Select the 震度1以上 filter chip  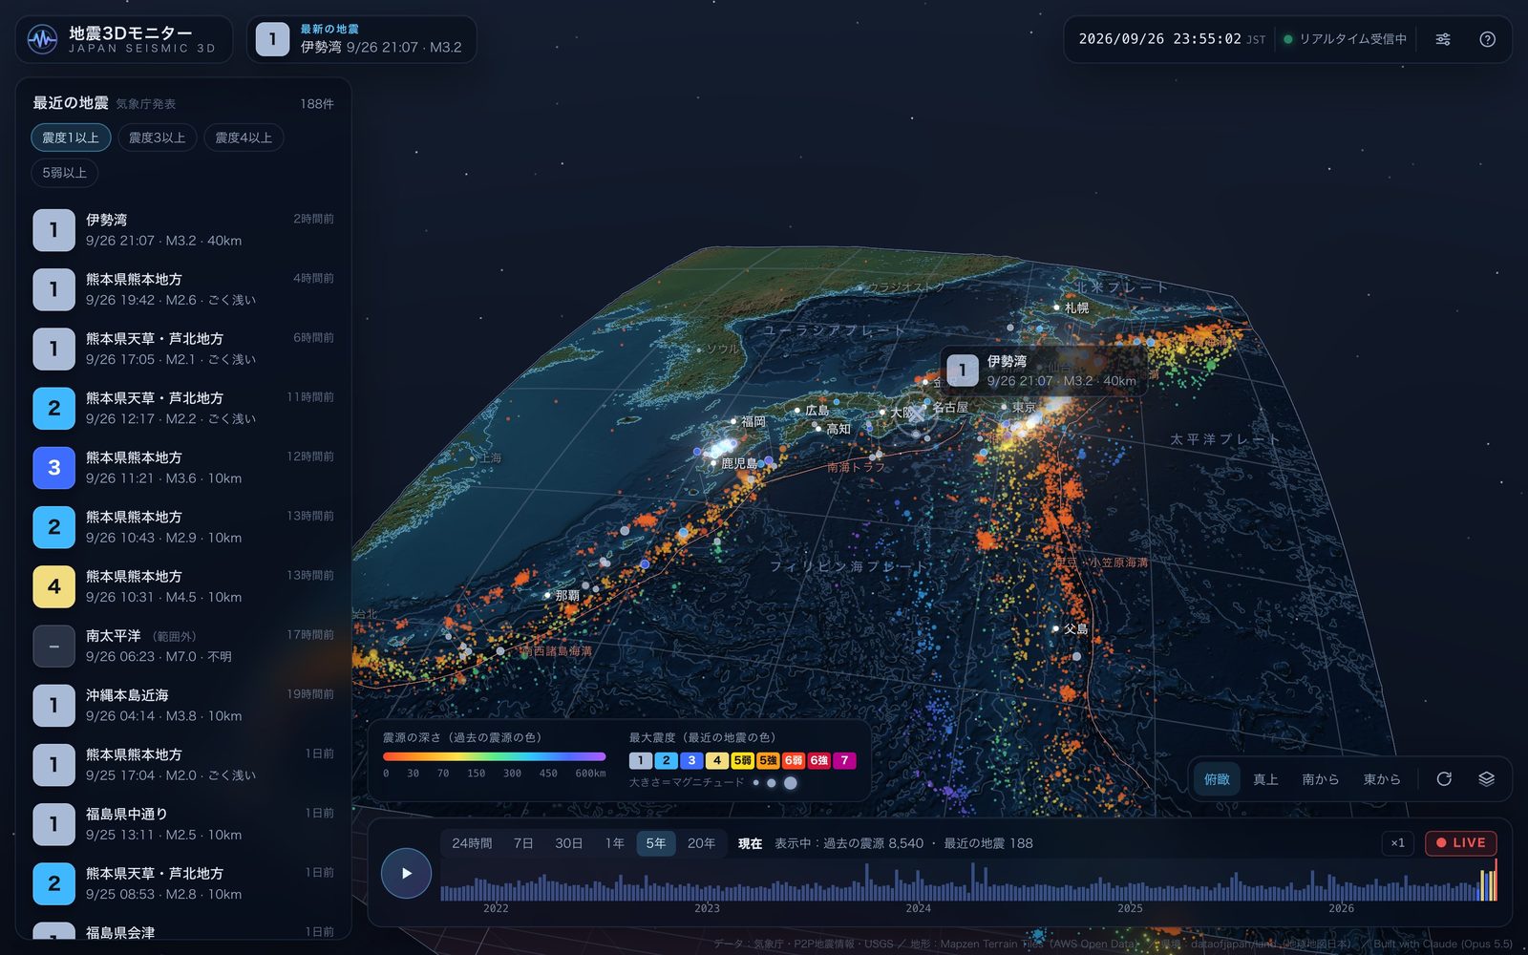tap(71, 138)
